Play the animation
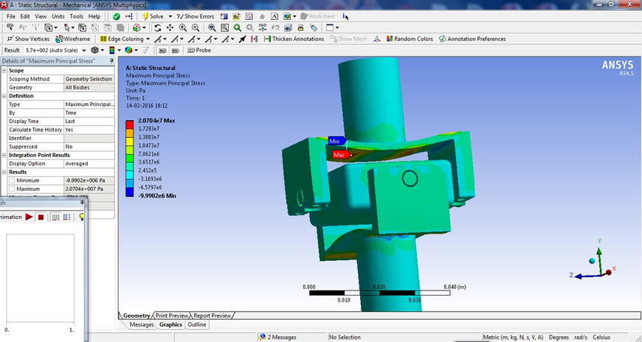 (x=29, y=217)
